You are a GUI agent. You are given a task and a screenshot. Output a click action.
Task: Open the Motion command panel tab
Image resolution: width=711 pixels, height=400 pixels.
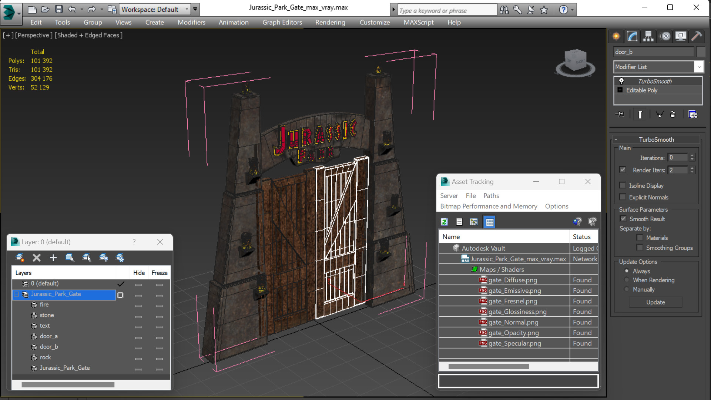665,36
